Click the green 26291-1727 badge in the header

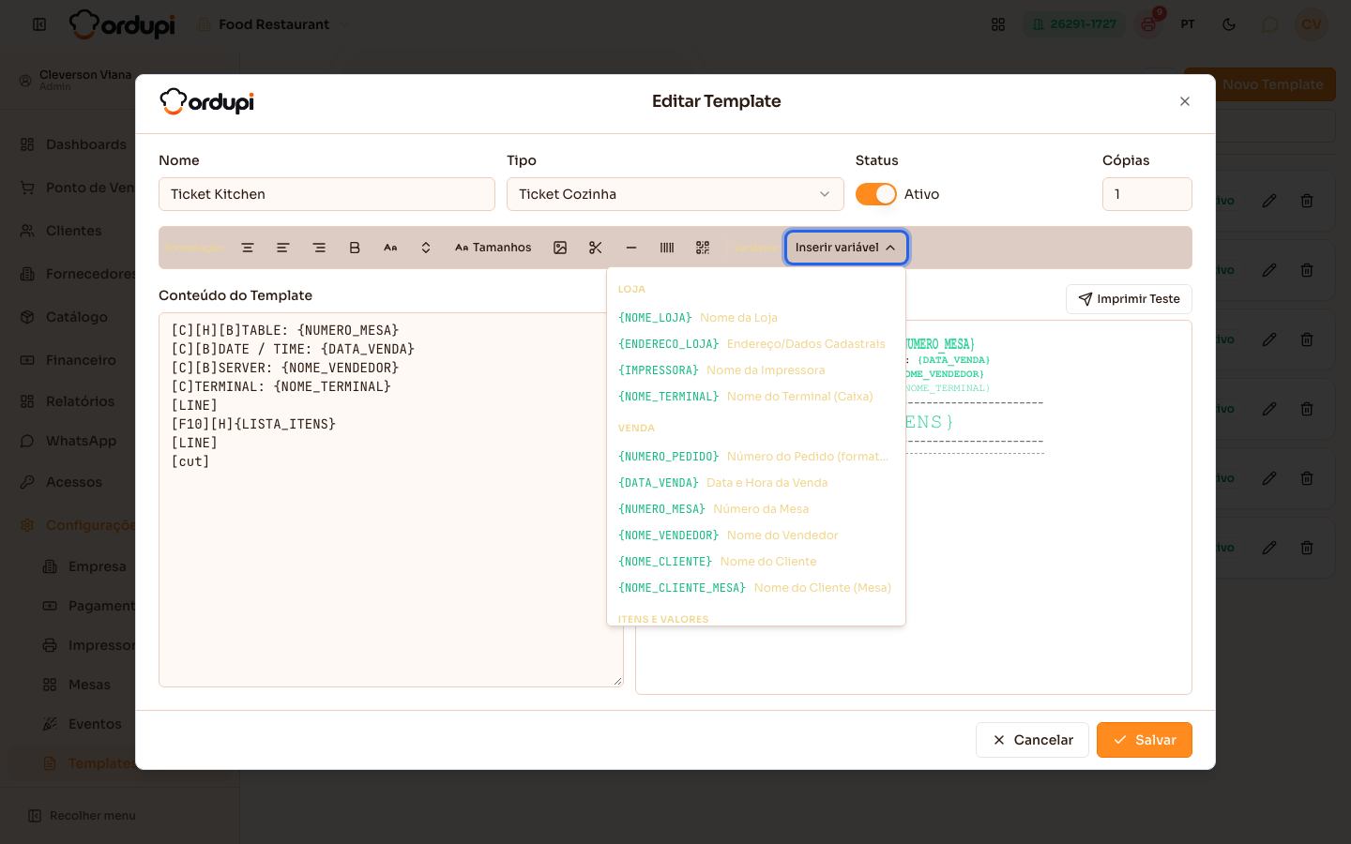click(1074, 24)
